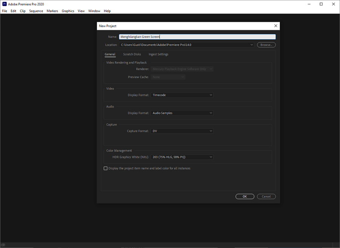Open the Window menu

tap(94, 11)
